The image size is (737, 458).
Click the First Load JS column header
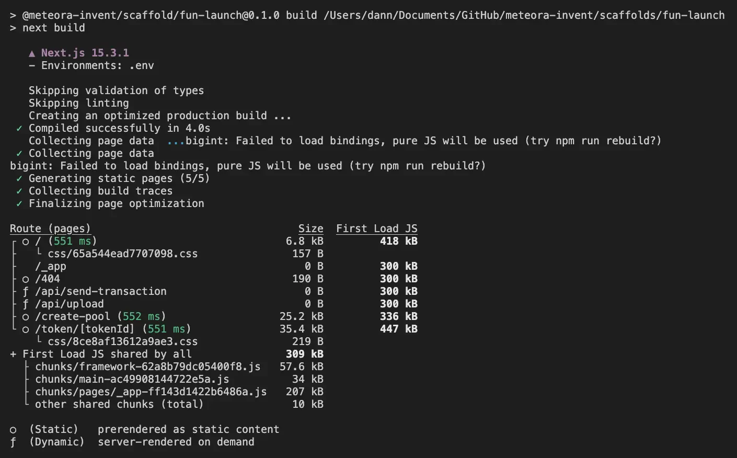pos(377,228)
